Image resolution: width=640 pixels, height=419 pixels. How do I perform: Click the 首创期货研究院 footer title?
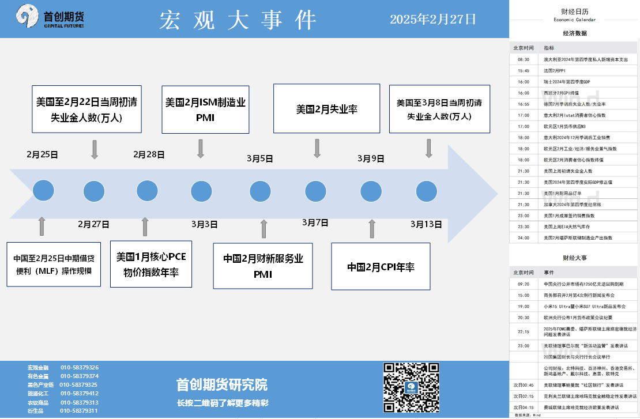pos(222,385)
